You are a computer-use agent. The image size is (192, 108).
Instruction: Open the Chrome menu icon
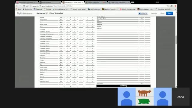click(x=175, y=6)
